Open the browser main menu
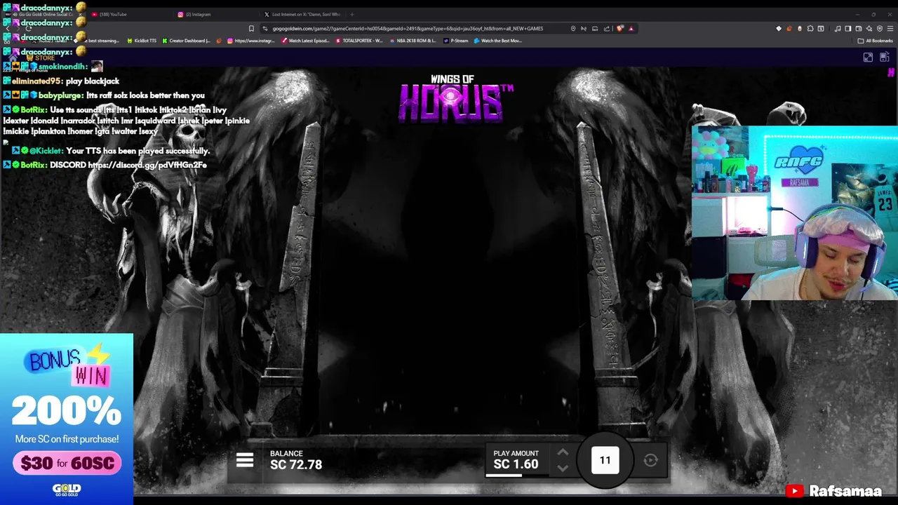898x505 pixels. [890, 29]
